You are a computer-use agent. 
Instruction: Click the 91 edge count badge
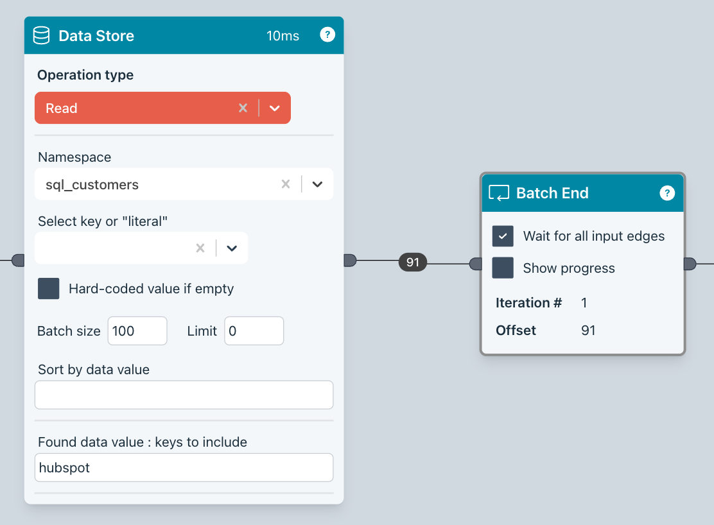[413, 262]
